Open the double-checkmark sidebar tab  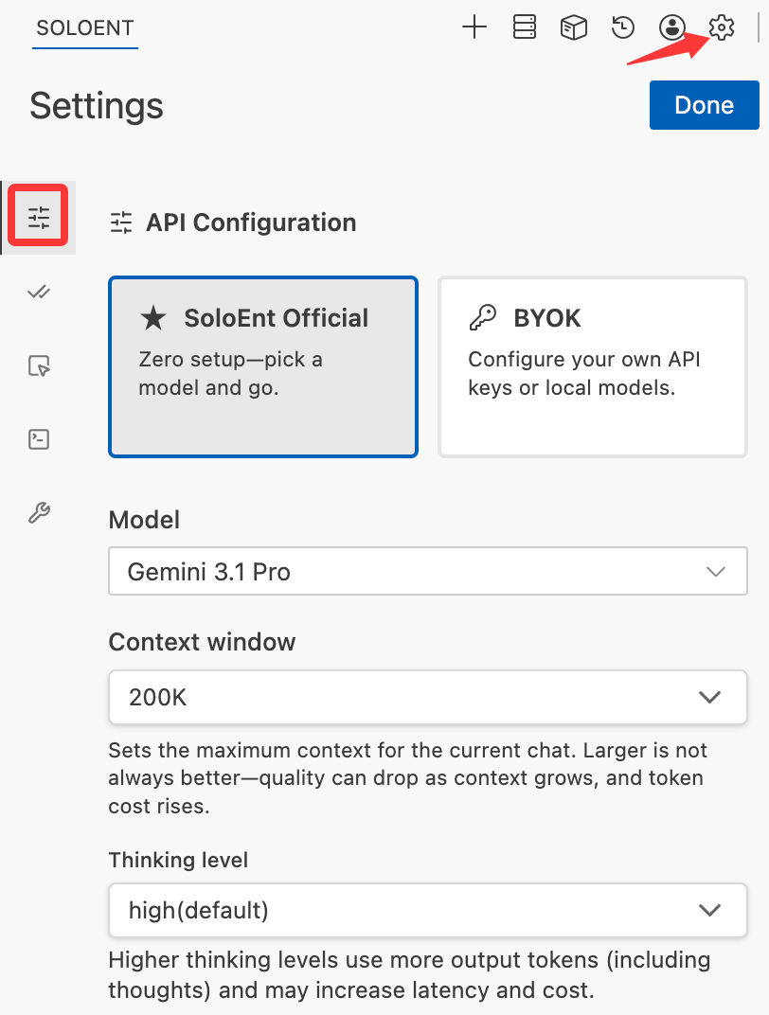[x=39, y=293]
